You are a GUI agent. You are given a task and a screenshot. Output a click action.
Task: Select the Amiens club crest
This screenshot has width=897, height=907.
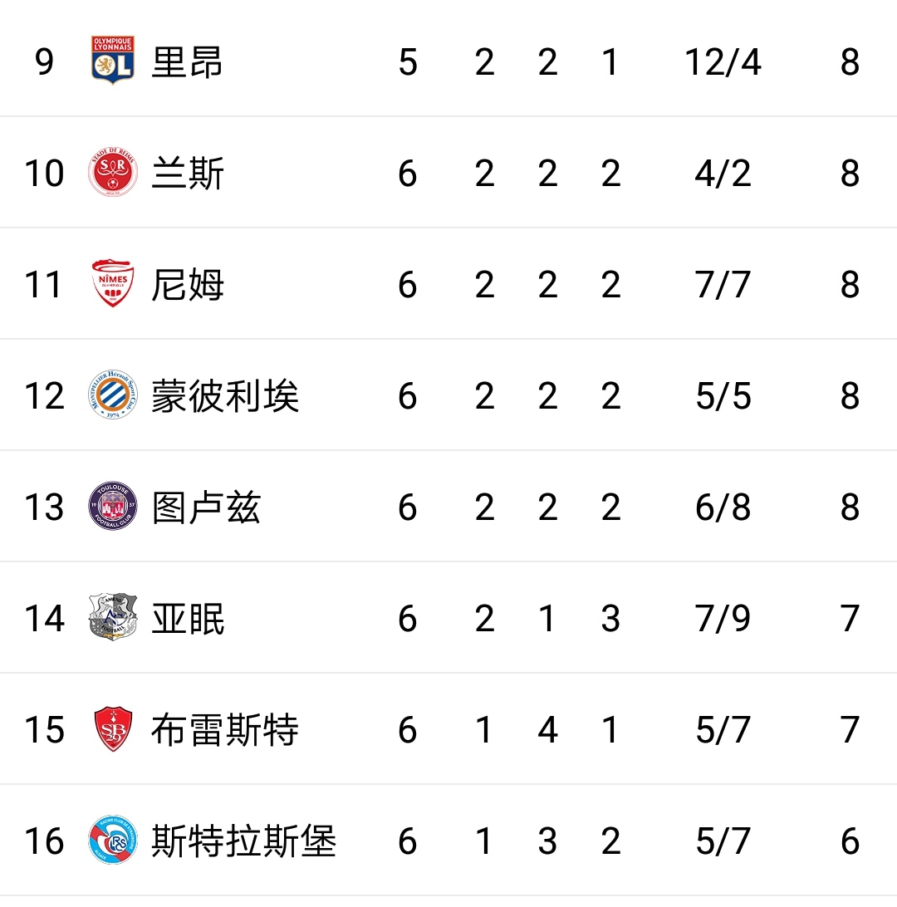(x=113, y=618)
